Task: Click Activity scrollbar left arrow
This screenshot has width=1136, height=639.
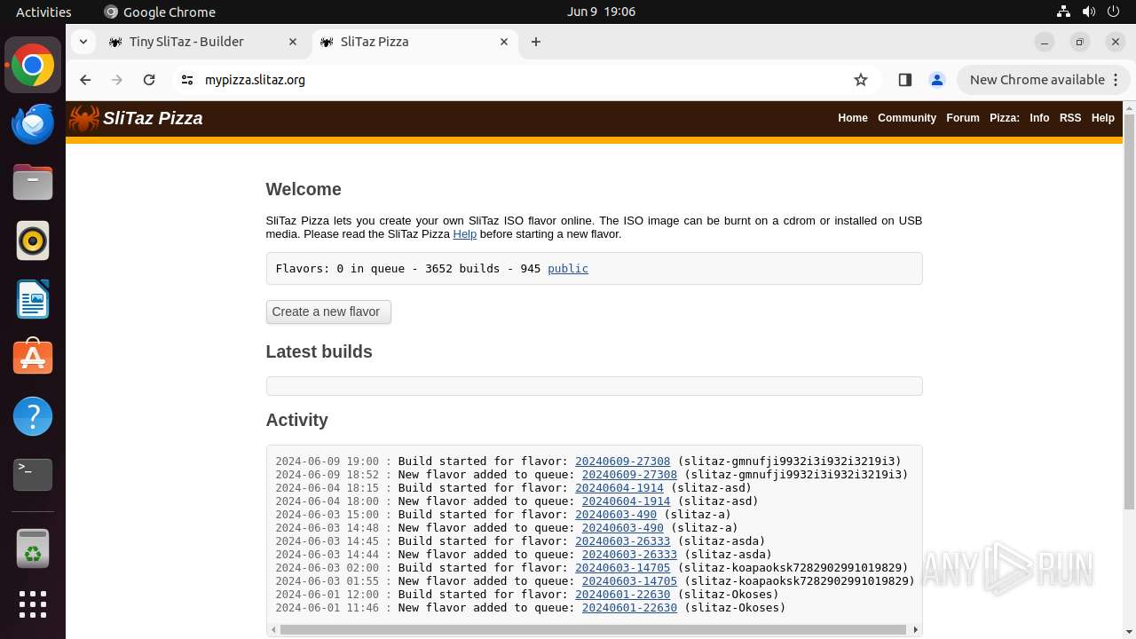Action: [272, 630]
